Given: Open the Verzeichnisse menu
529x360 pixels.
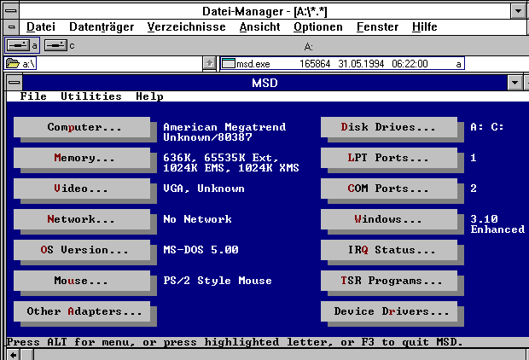Looking at the screenshot, I should tap(186, 27).
